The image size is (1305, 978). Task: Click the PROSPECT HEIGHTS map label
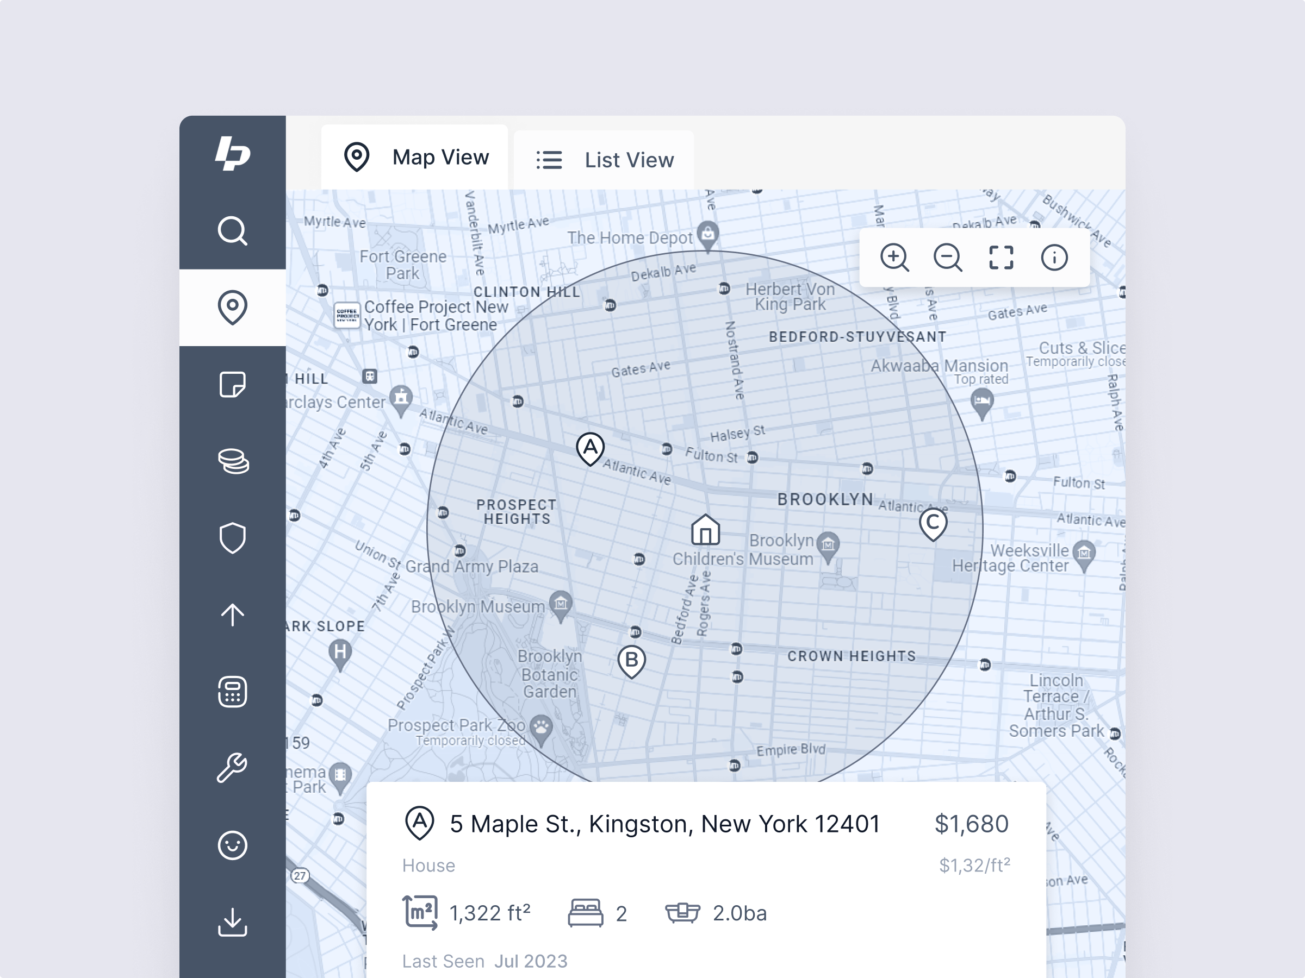click(516, 512)
